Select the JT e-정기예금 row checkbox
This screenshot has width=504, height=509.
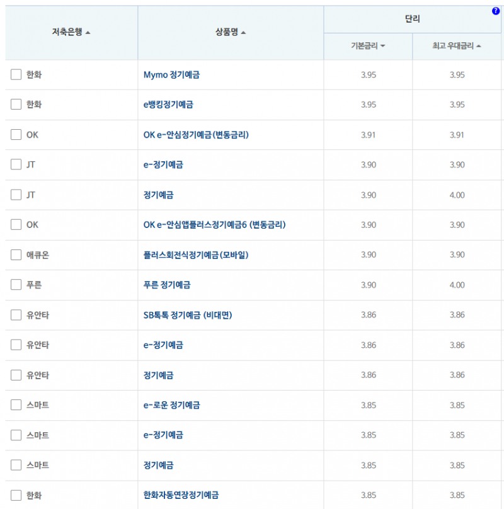click(16, 164)
